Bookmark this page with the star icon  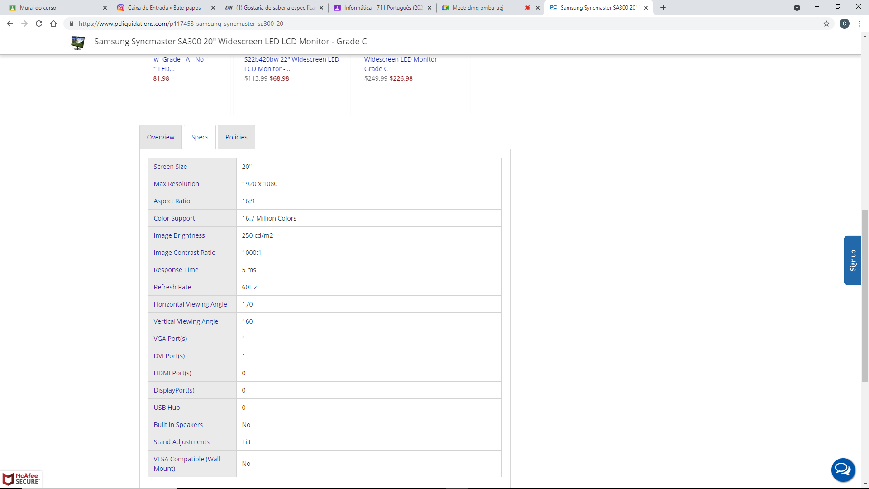click(x=826, y=24)
